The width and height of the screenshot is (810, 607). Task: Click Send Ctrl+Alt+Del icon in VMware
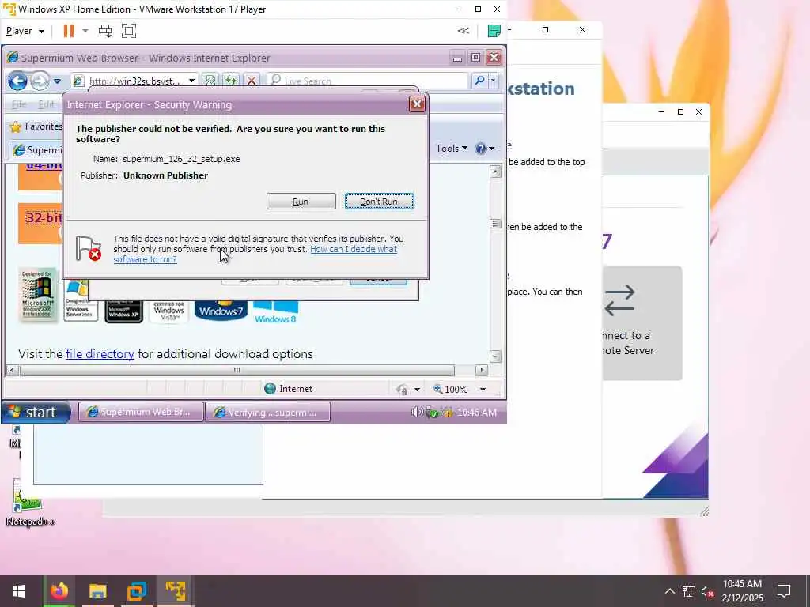[105, 31]
